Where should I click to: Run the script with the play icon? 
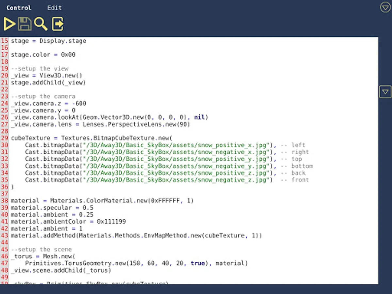[x=9, y=24]
